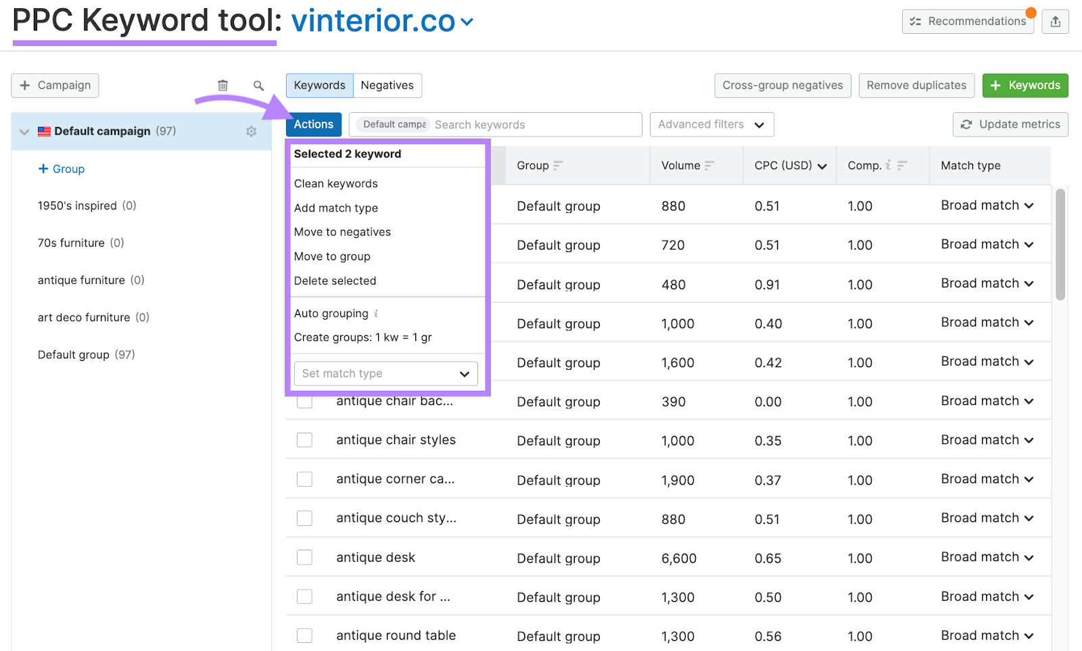Click Default campa filter tag in search
1082x651 pixels.
pyautogui.click(x=394, y=124)
